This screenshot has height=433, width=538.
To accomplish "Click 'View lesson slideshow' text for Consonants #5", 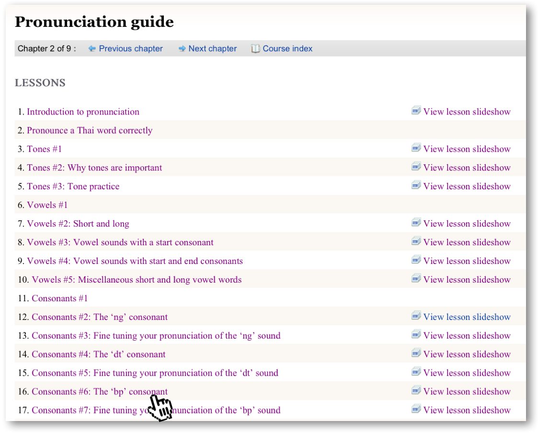I will (467, 373).
